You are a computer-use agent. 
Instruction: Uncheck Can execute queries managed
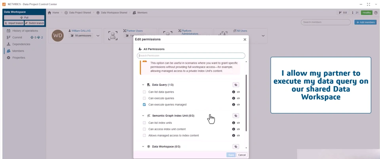point(144,105)
